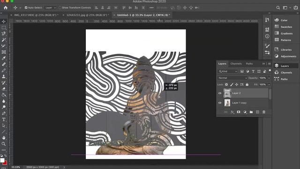Screen dimensions: 300x169
Task: Add a layer mask to the layer
Action: coord(239,112)
